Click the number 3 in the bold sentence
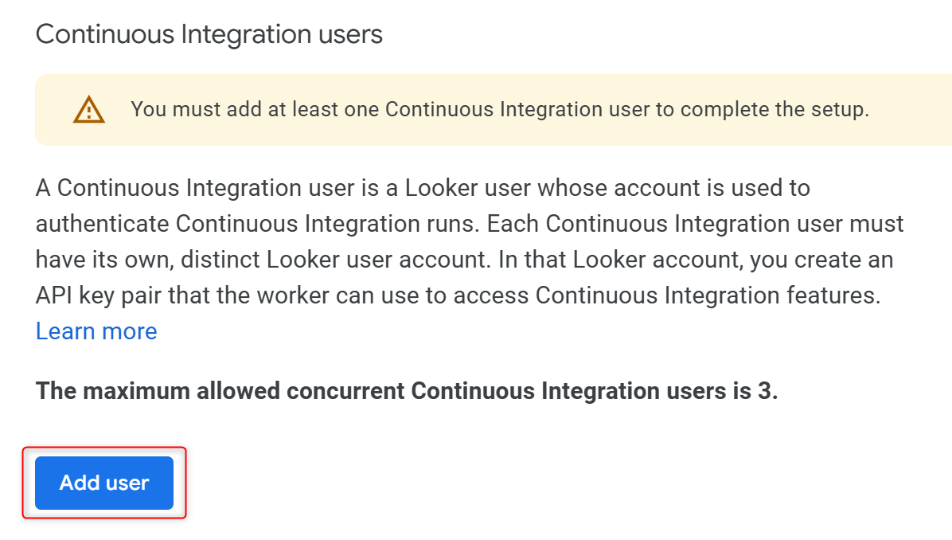952x540 pixels. pos(764,390)
